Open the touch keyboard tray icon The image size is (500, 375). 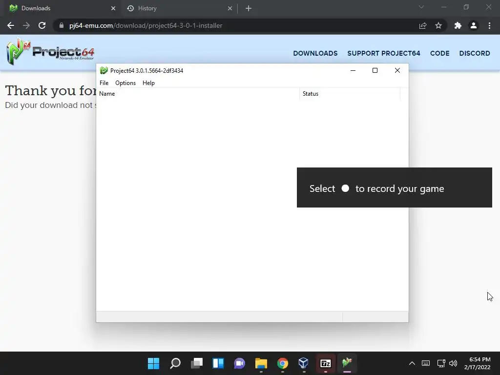point(426,363)
